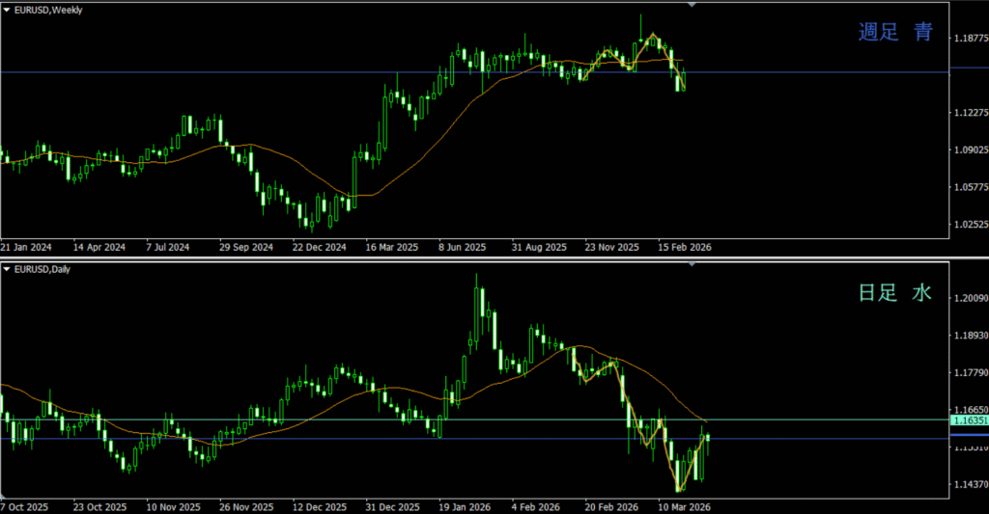This screenshot has width=989, height=514.
Task: Click the blue price marker on the weekly price scale
Action: tap(967, 70)
